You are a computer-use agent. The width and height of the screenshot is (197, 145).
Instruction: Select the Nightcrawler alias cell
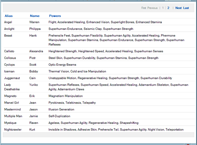click(13, 129)
